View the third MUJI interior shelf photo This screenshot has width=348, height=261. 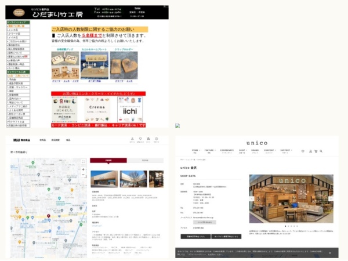click(156, 179)
